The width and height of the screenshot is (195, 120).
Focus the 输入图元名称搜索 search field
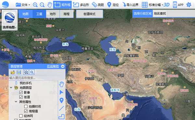click(x=37, y=78)
